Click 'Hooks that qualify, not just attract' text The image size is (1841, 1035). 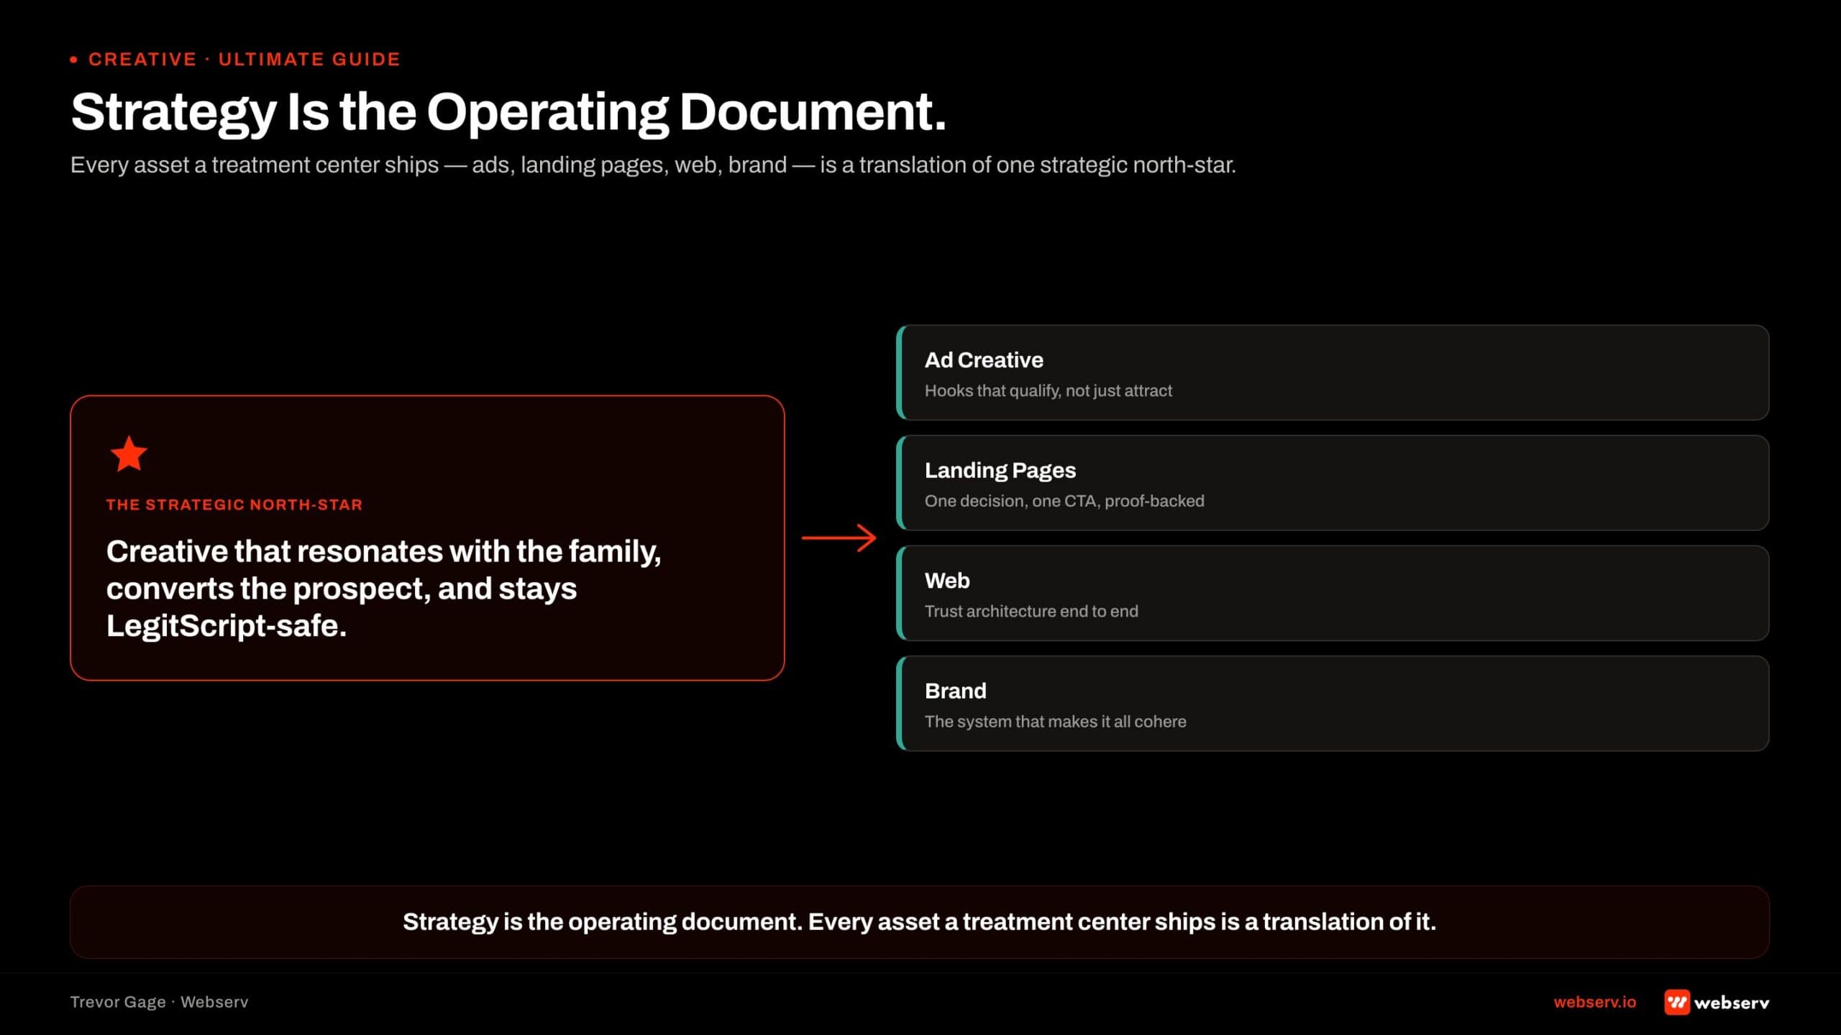(x=1048, y=391)
